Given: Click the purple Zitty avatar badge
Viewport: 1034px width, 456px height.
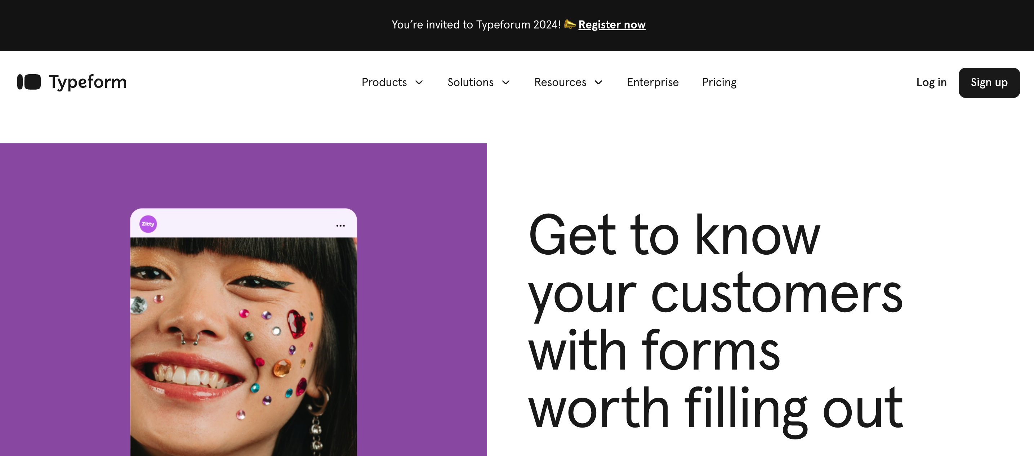Looking at the screenshot, I should [x=148, y=224].
